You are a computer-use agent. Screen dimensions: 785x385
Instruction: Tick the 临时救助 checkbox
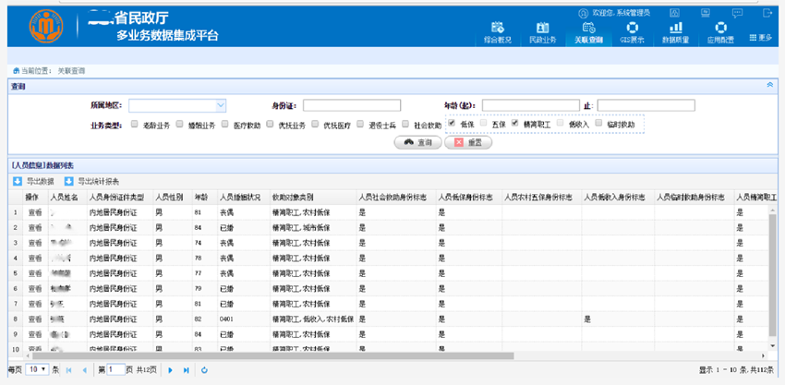pyautogui.click(x=599, y=124)
